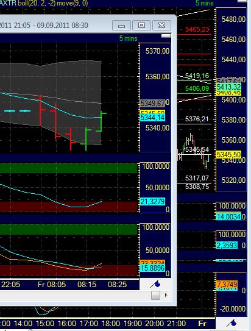This screenshot has height=331, width=251.
Task: Click the horizontal scrollbar thumb in inner window
Action: point(155,295)
